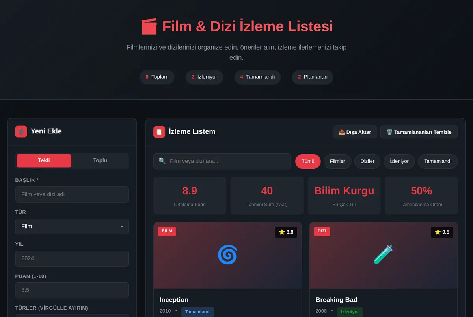473x317 pixels.
Task: Click the Tamamlandı status tag on Inception
Action: 198,312
